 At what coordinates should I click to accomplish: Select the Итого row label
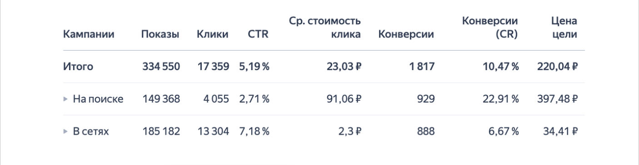click(78, 67)
